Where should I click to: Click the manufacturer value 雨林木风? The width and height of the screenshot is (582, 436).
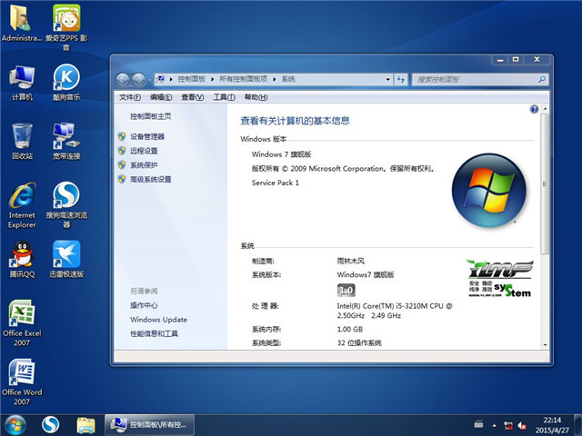coord(350,261)
